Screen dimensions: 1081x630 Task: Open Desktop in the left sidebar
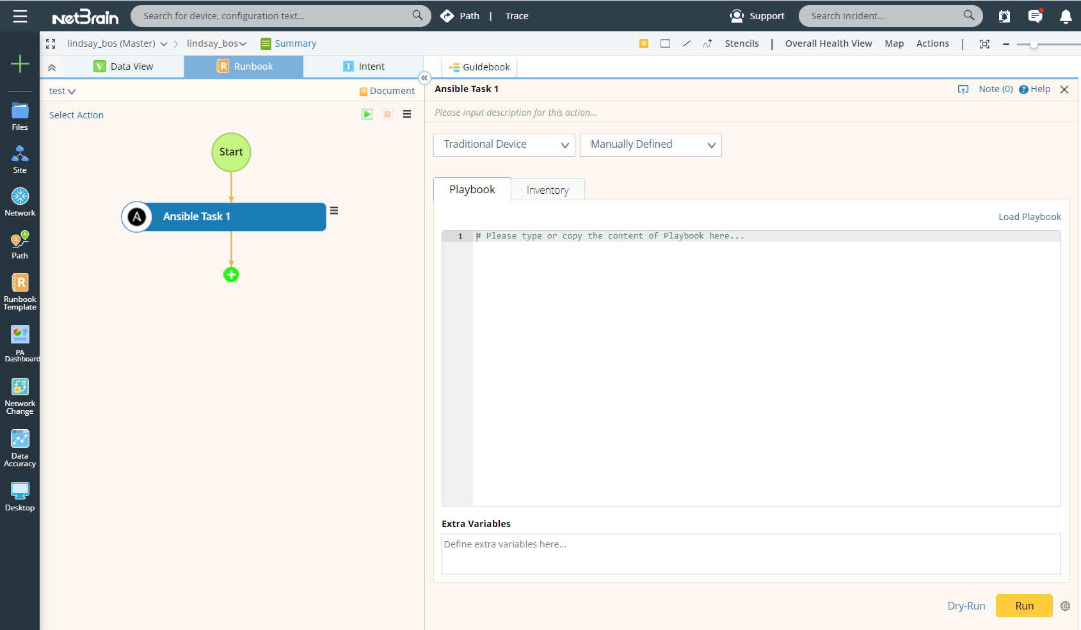click(20, 497)
